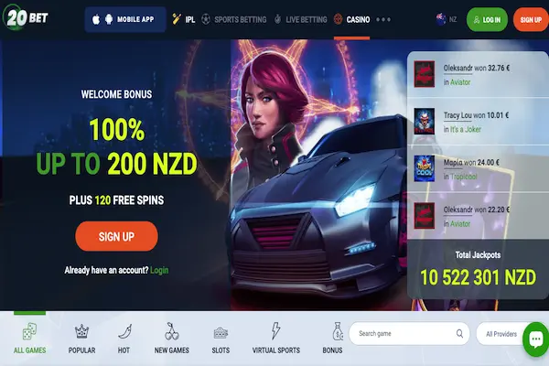The height and width of the screenshot is (366, 549).
Task: Open the NZ region selector
Action: [x=447, y=19]
